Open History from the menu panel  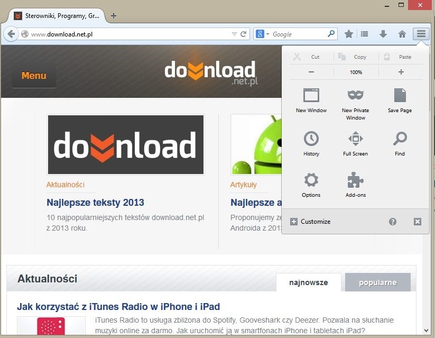(311, 144)
